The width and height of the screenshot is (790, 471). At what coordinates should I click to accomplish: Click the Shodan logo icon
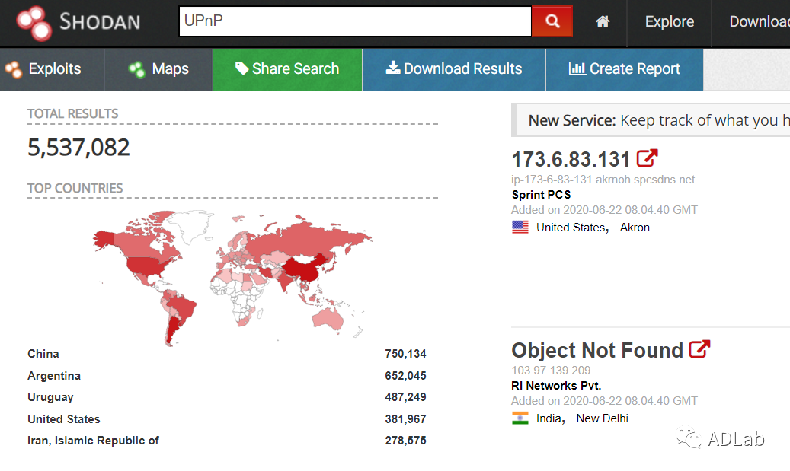pos(34,22)
